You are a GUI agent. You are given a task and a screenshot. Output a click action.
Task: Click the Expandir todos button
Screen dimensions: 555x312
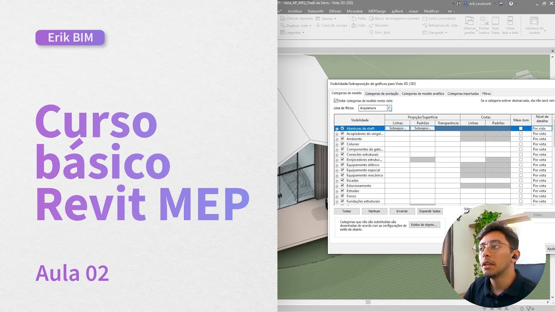[430, 211]
